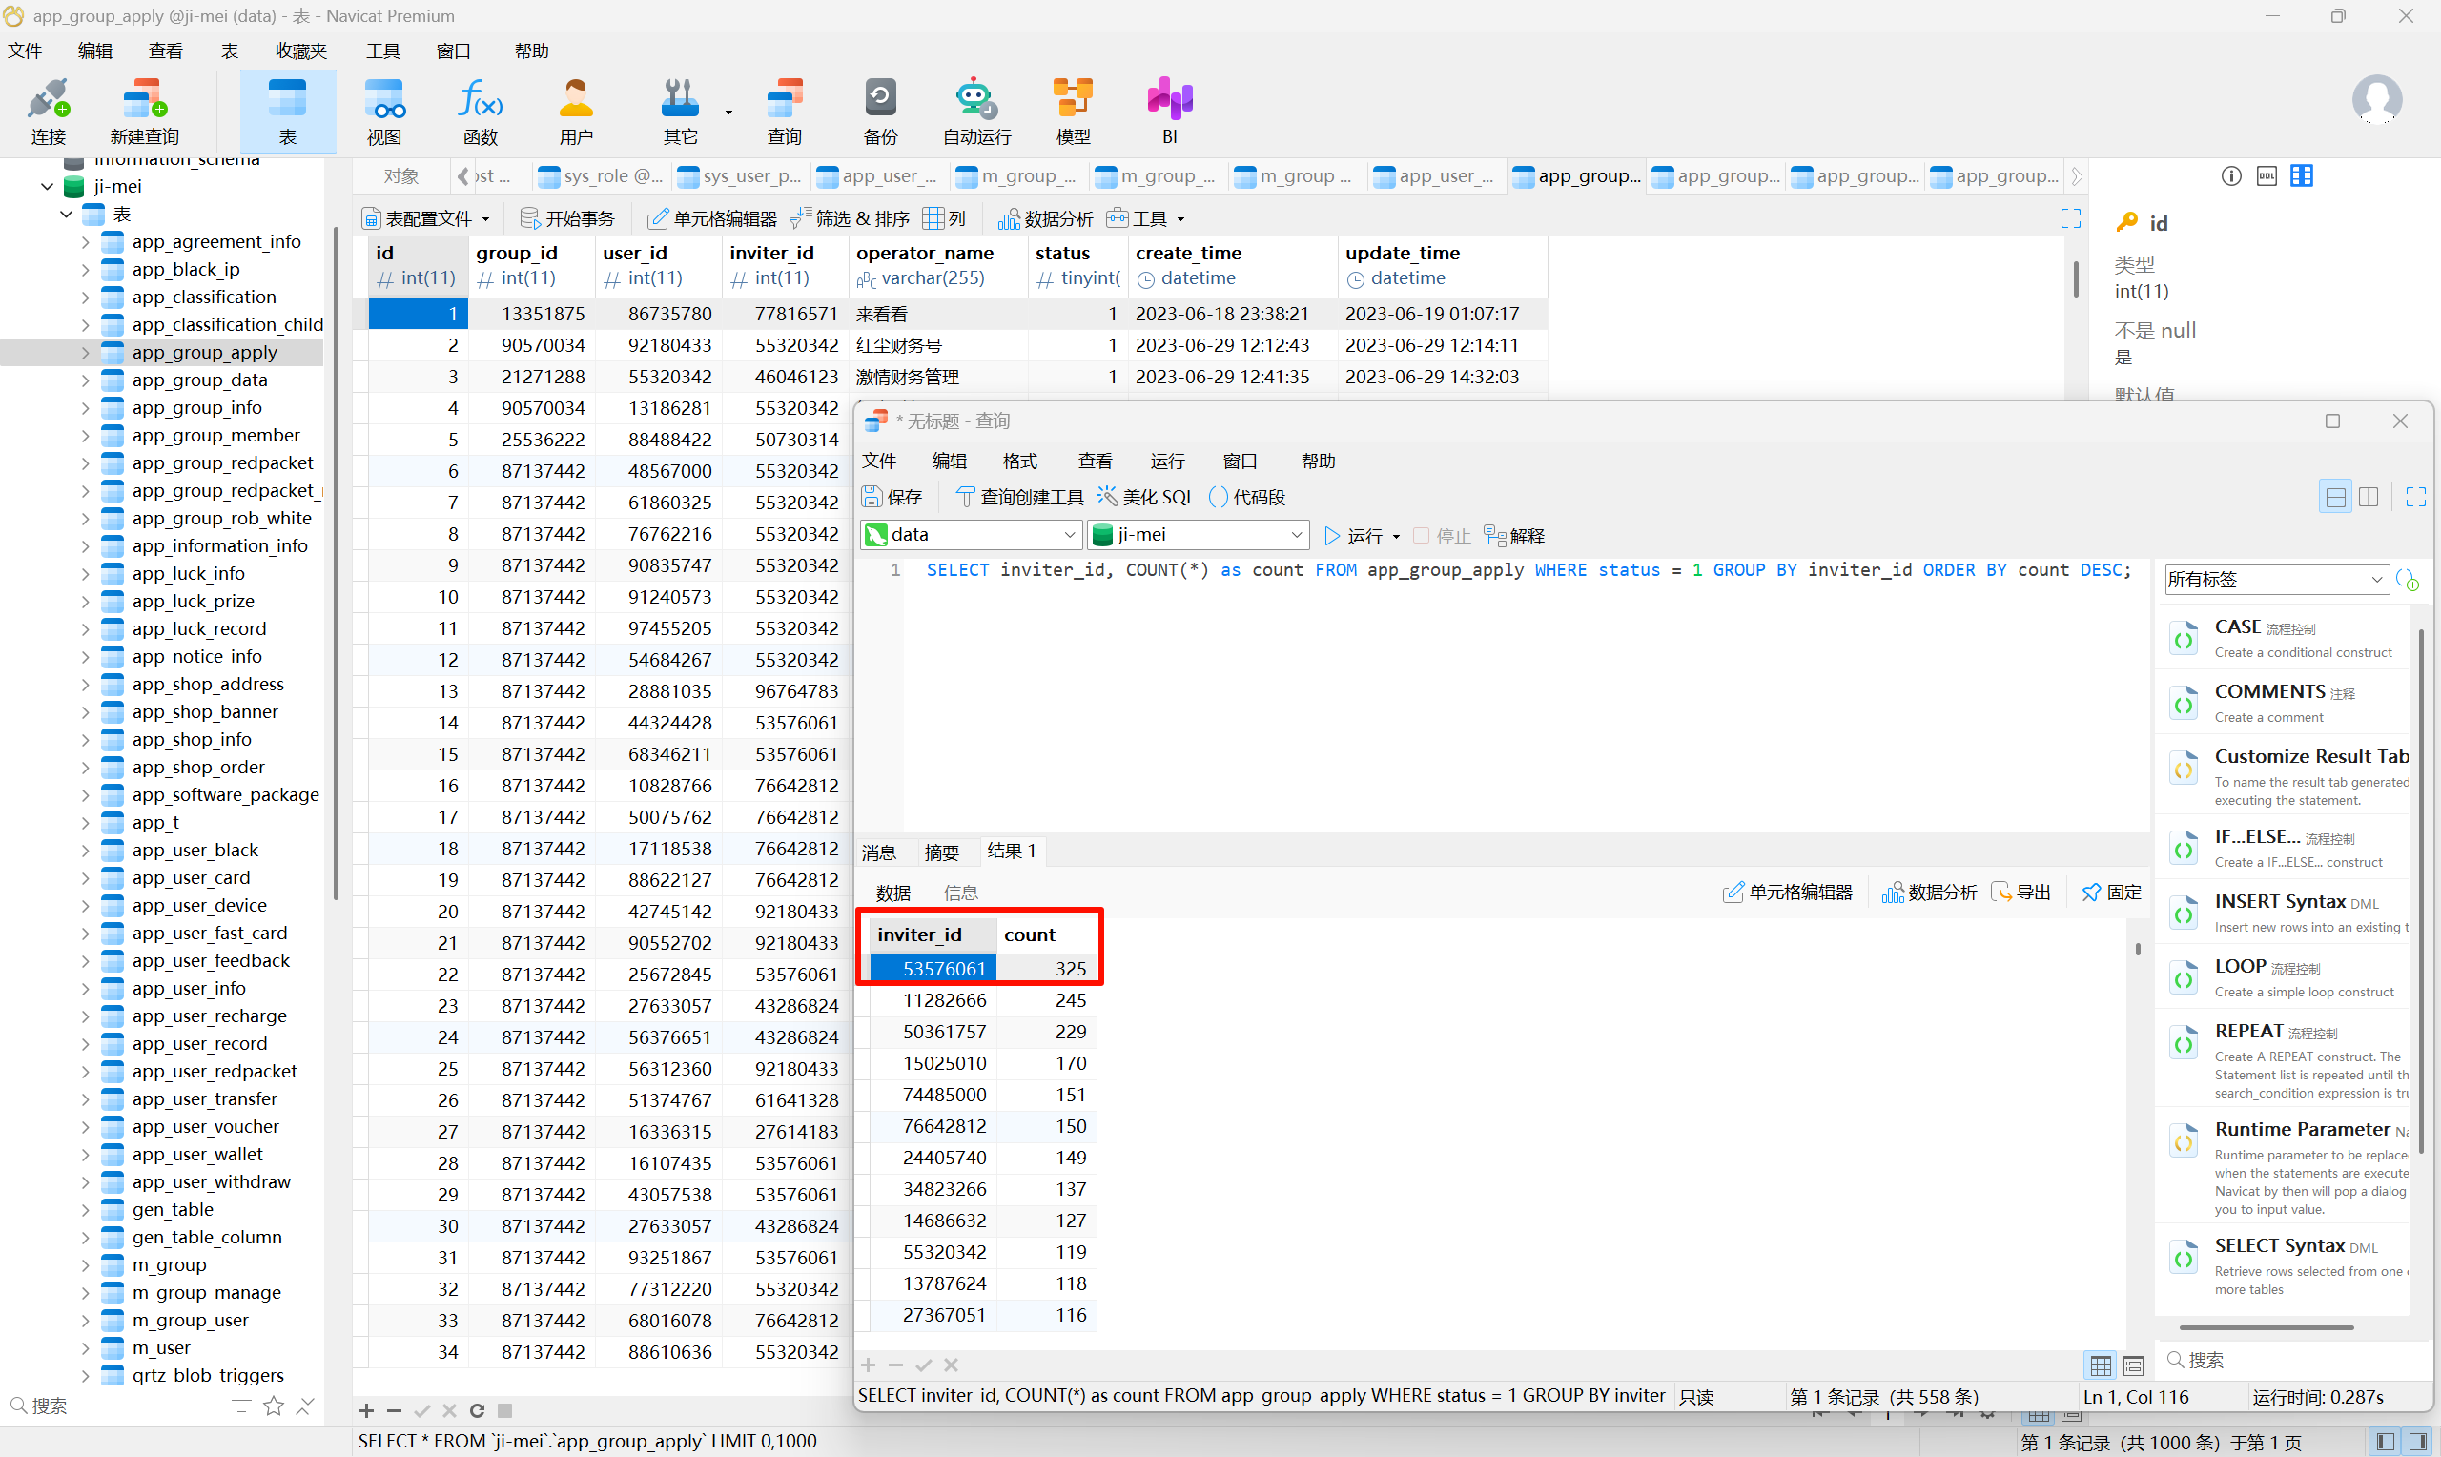The height and width of the screenshot is (1457, 2441).
Task: Click the 列 columns button
Action: tap(944, 218)
